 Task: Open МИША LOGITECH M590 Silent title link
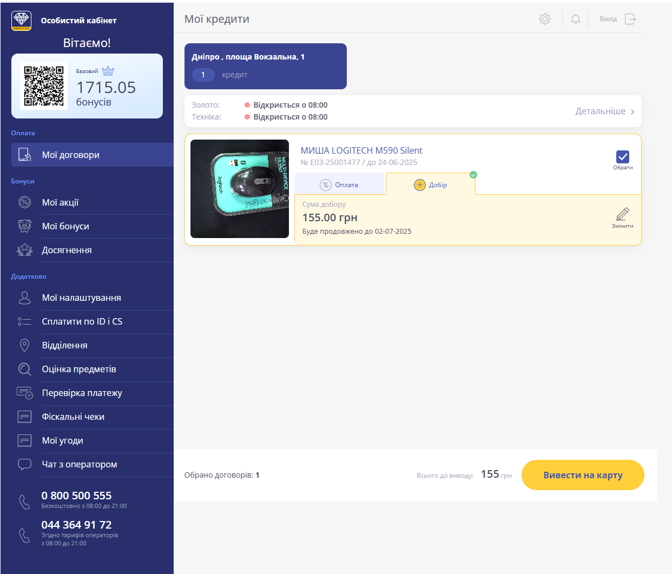(361, 150)
